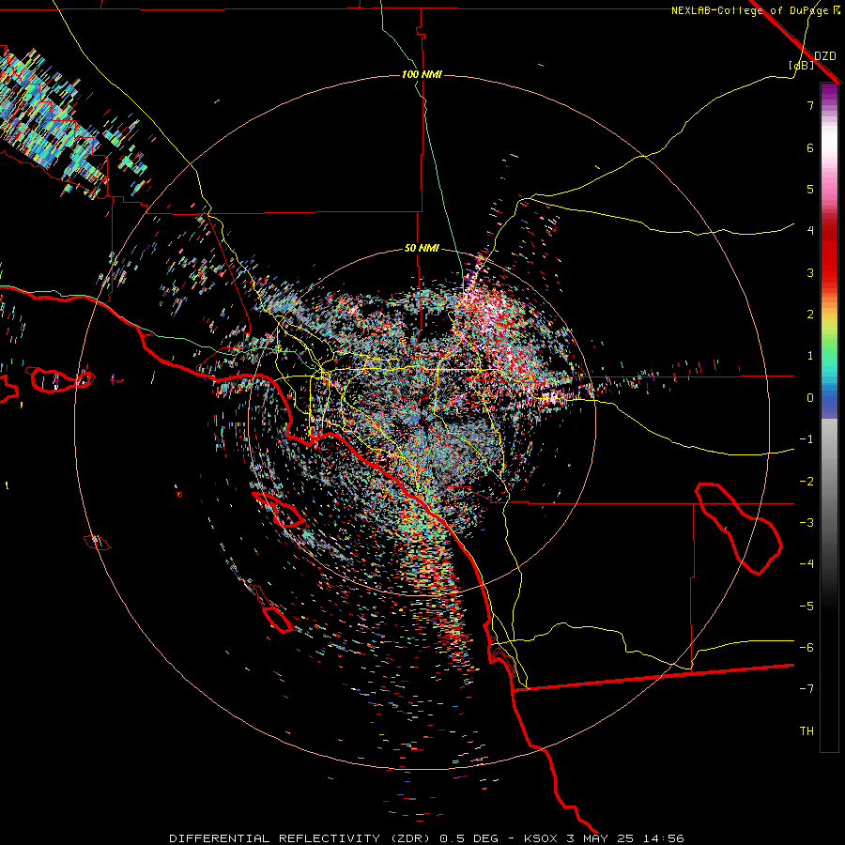Screen dimensions: 845x845
Task: Click the 100 NMI range ring label
Action: pyautogui.click(x=422, y=74)
